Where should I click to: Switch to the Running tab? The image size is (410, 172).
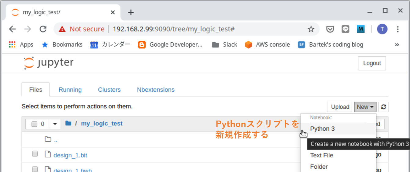point(70,90)
